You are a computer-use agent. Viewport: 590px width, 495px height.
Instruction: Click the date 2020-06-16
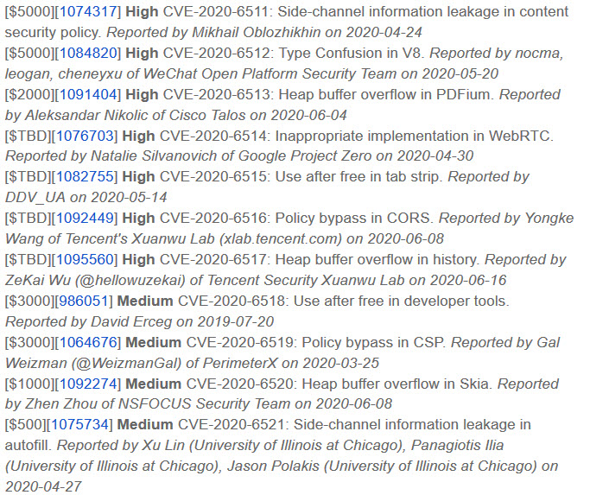tap(468, 280)
